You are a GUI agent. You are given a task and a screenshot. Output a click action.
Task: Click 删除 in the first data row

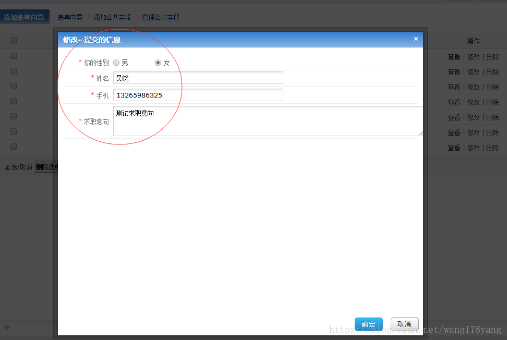click(493, 57)
